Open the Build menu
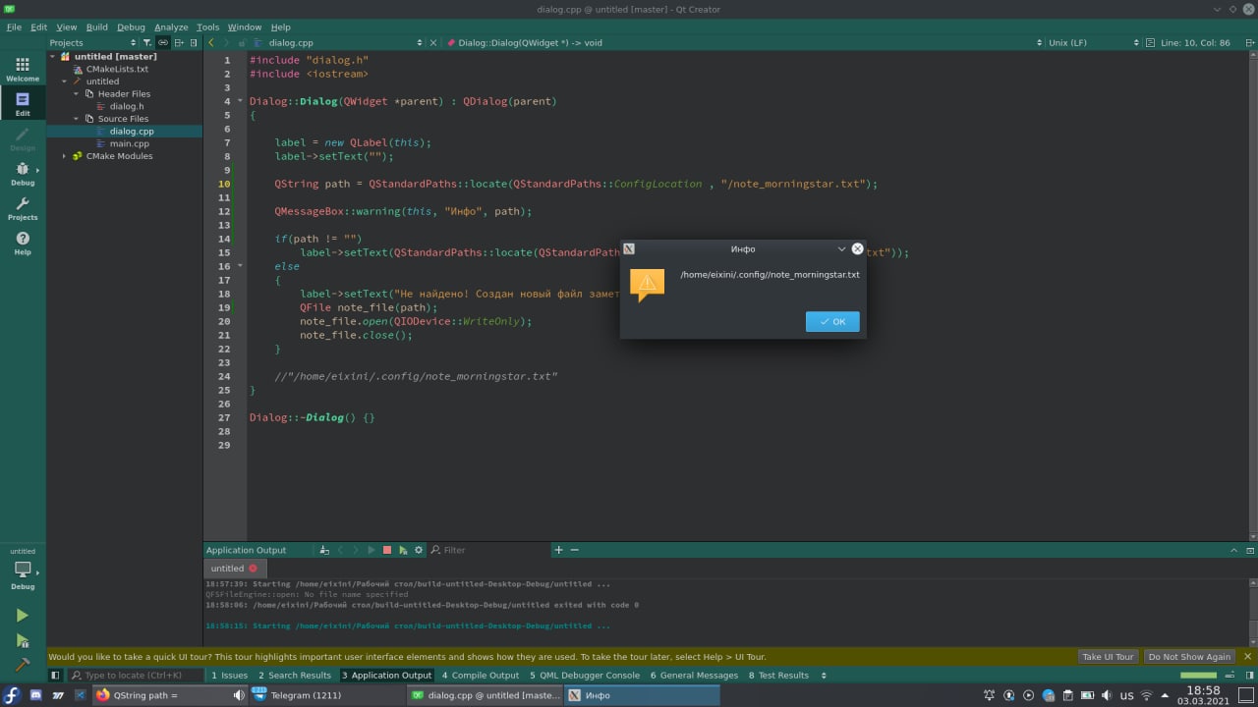1258x707 pixels. (96, 27)
